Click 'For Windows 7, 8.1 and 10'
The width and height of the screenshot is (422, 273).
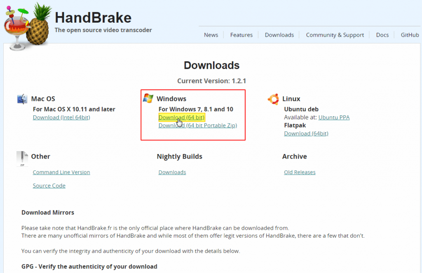[196, 109]
